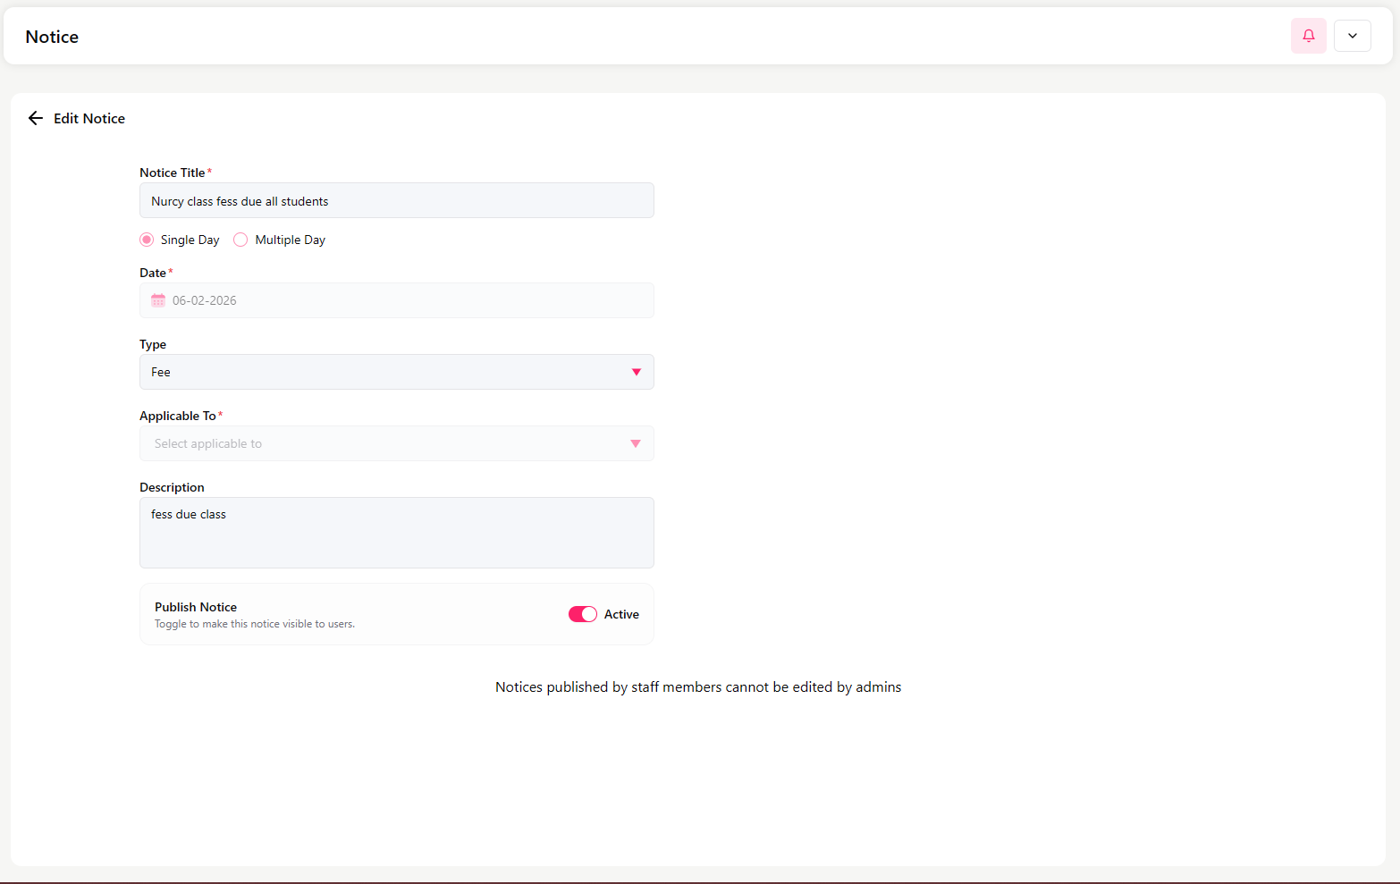Click the Edit Notice heading text
Image resolution: width=1400 pixels, height=884 pixels.
pos(89,118)
